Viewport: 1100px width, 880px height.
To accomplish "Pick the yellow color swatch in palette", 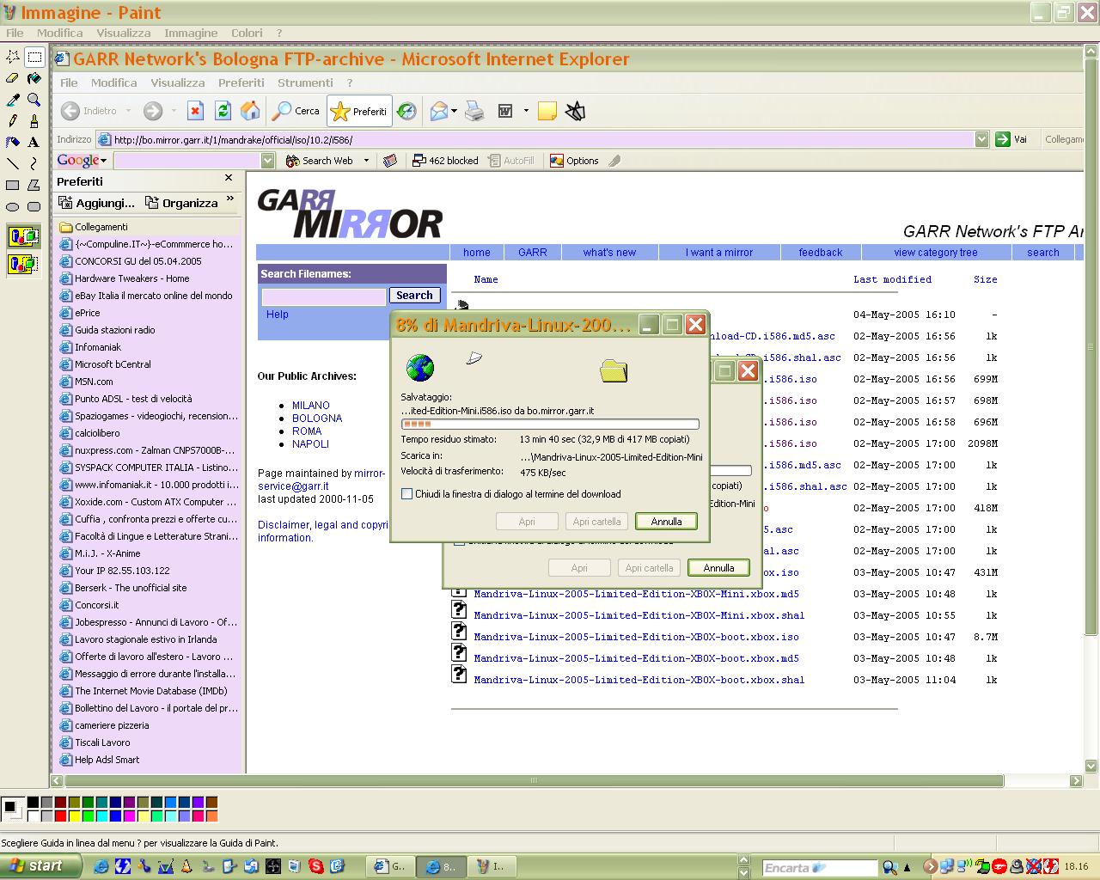I will click(x=75, y=816).
